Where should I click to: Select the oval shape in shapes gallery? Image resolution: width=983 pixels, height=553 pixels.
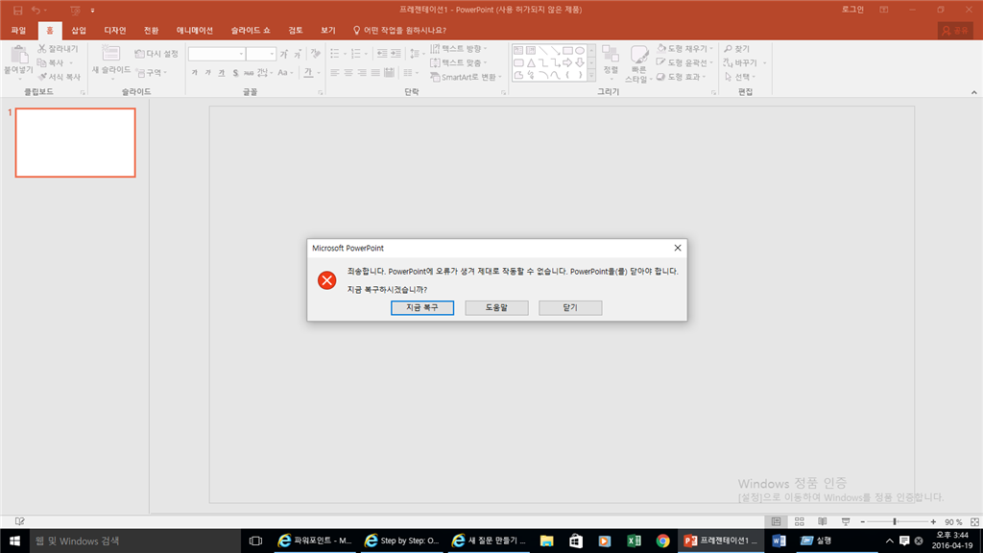click(580, 50)
